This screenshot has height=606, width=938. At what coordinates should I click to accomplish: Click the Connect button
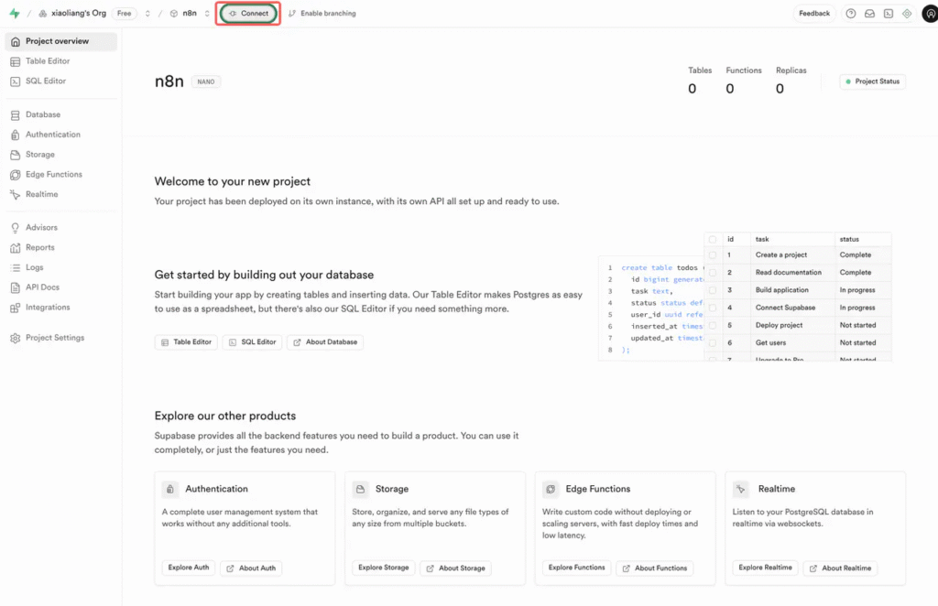(248, 14)
